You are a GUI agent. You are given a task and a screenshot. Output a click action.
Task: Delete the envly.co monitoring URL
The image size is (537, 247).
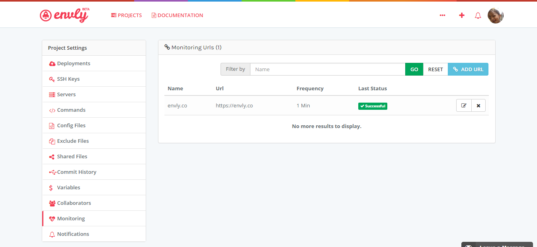478,106
